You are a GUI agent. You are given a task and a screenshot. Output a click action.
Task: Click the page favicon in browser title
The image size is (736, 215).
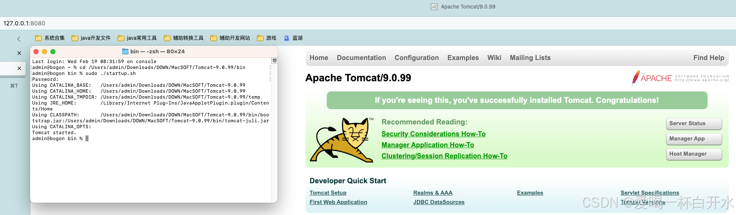coord(434,7)
